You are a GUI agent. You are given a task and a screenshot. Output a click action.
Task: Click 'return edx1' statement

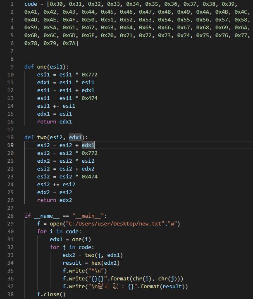(55, 122)
